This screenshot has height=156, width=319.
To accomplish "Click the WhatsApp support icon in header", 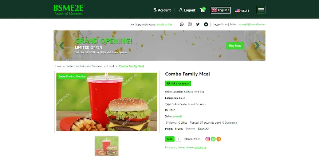I will 182,24.
